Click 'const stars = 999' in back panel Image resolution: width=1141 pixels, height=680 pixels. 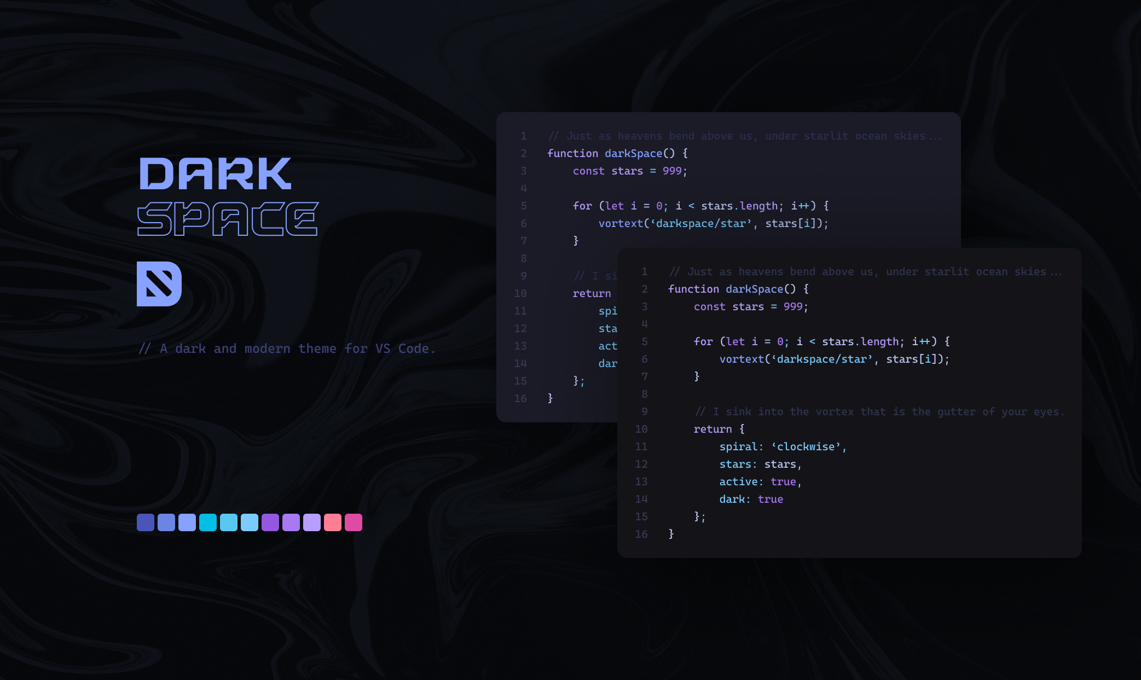coord(627,171)
